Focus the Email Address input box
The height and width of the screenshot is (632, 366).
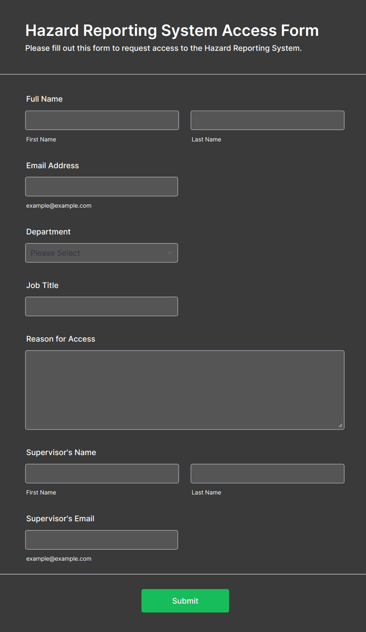[102, 186]
